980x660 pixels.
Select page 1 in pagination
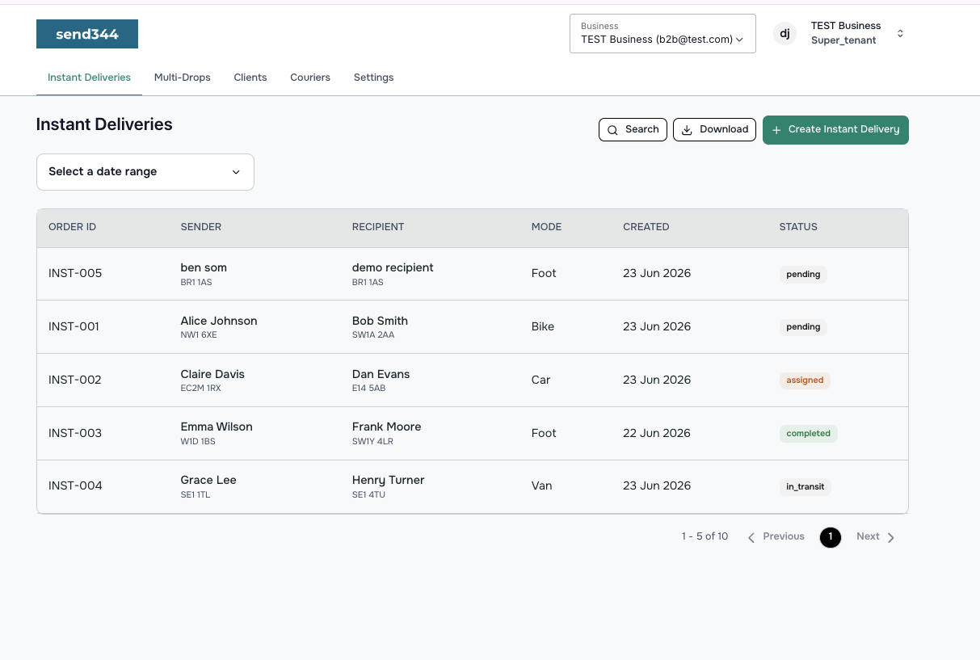[x=831, y=537]
